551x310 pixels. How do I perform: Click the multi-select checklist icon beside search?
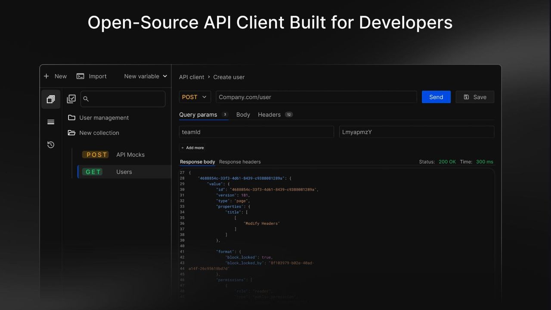[71, 99]
